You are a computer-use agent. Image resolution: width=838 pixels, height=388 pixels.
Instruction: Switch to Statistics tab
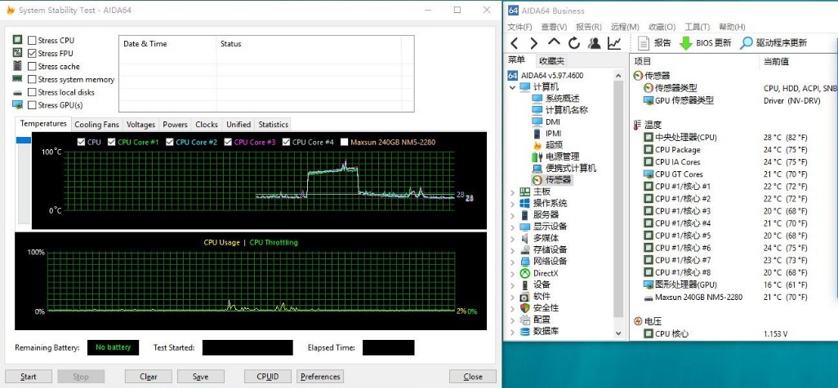[x=273, y=125]
